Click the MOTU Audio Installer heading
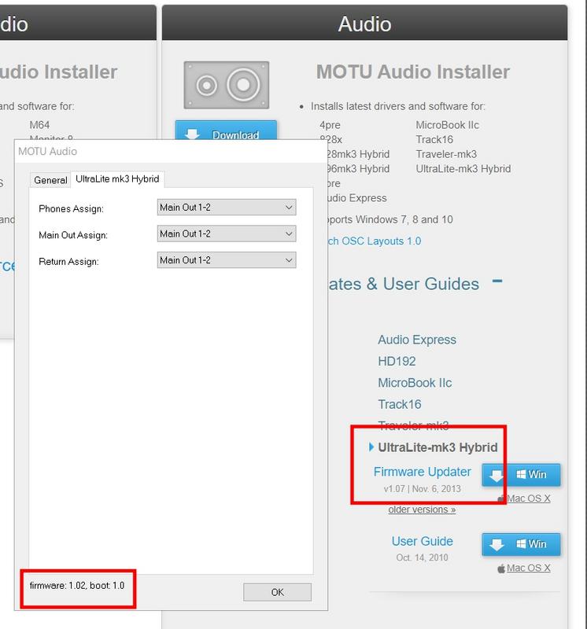This screenshot has width=587, height=629. pos(413,72)
